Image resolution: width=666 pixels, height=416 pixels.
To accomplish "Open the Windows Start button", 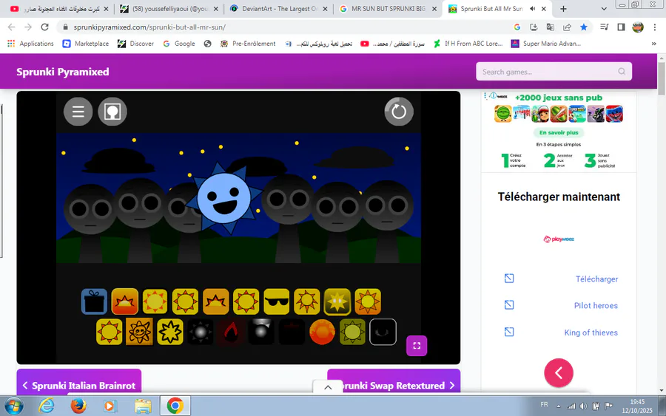I will click(13, 406).
